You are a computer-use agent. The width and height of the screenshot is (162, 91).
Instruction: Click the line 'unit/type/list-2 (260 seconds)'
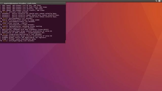17,25
